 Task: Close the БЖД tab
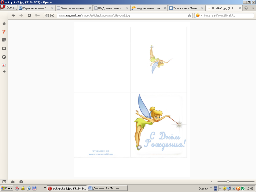coord(127,8)
